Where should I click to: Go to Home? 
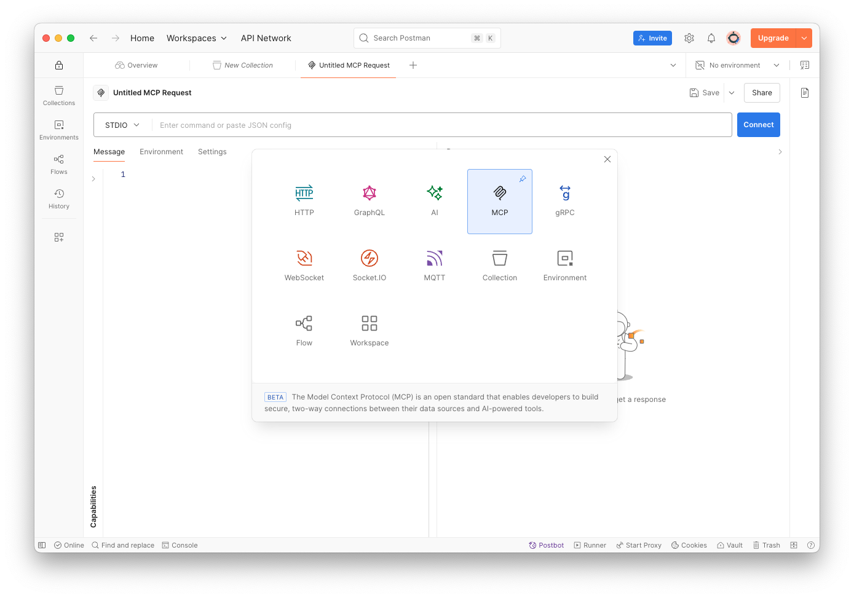point(142,38)
